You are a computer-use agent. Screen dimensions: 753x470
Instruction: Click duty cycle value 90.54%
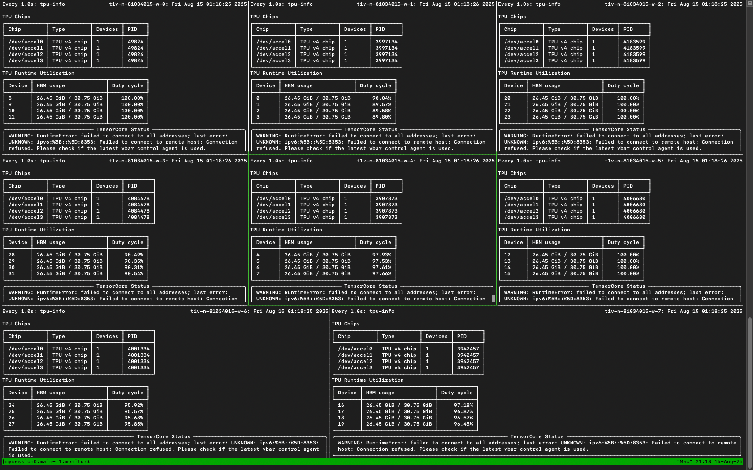134,273
